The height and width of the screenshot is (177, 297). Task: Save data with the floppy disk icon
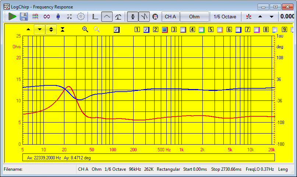point(24,17)
